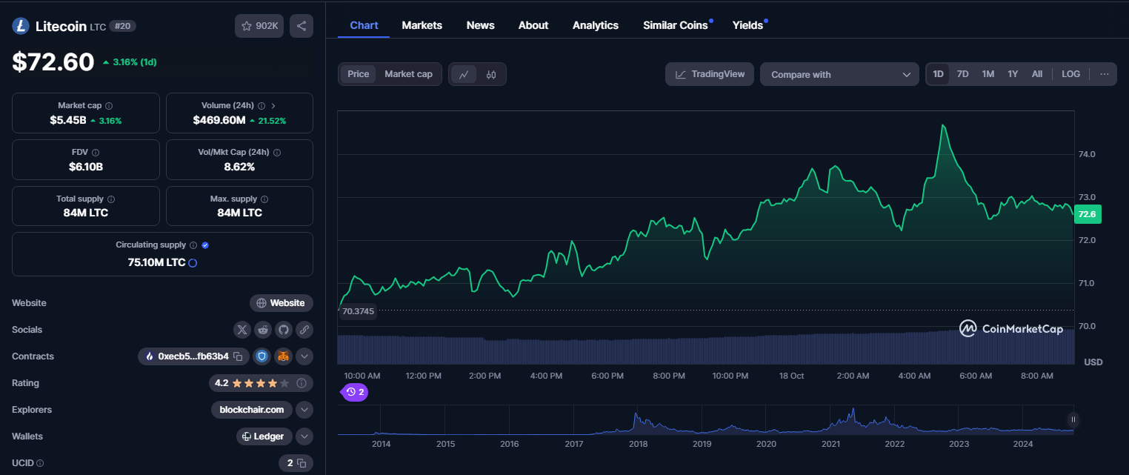
Task: Select the 72.6 current price label on axis
Action: coord(1088,214)
